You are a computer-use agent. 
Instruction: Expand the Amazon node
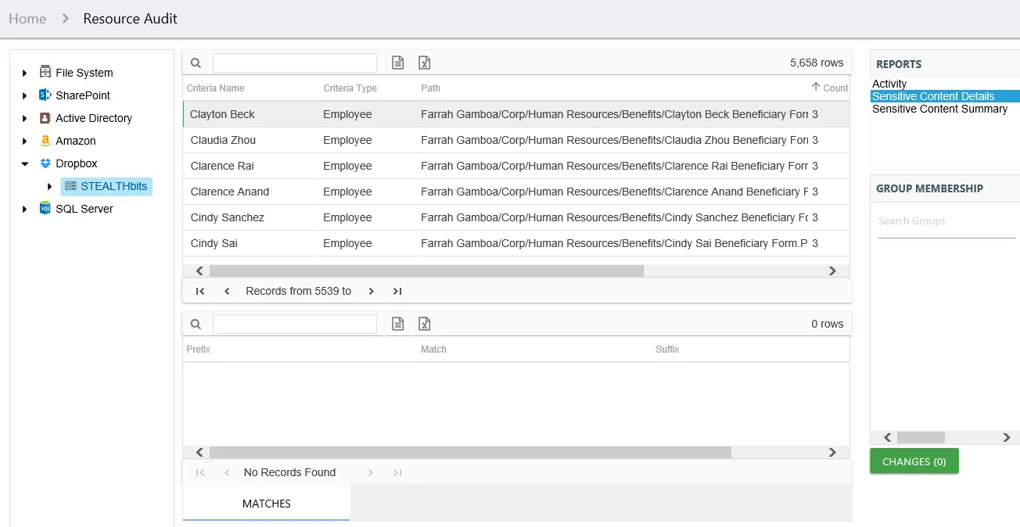pos(24,141)
